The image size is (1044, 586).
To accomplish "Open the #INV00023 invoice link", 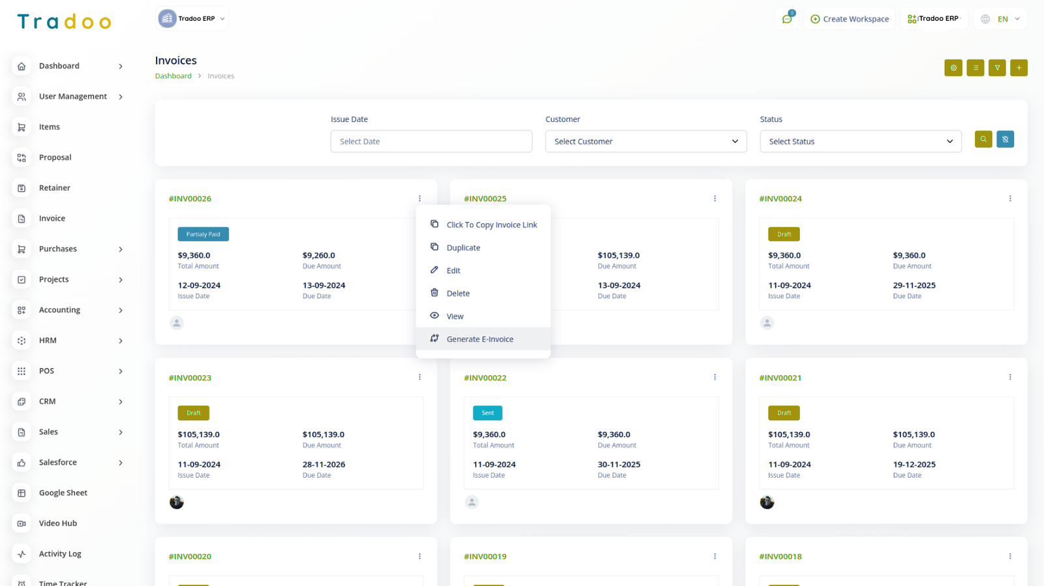I will click(190, 378).
